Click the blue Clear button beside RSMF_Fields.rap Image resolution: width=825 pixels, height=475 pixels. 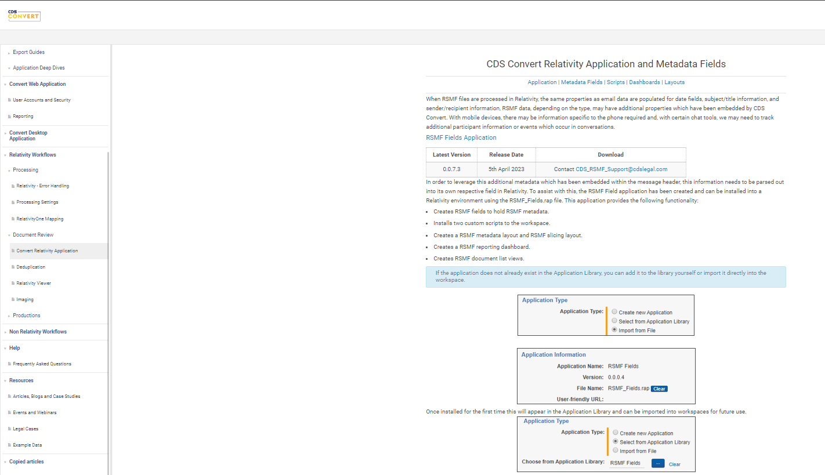(x=659, y=389)
